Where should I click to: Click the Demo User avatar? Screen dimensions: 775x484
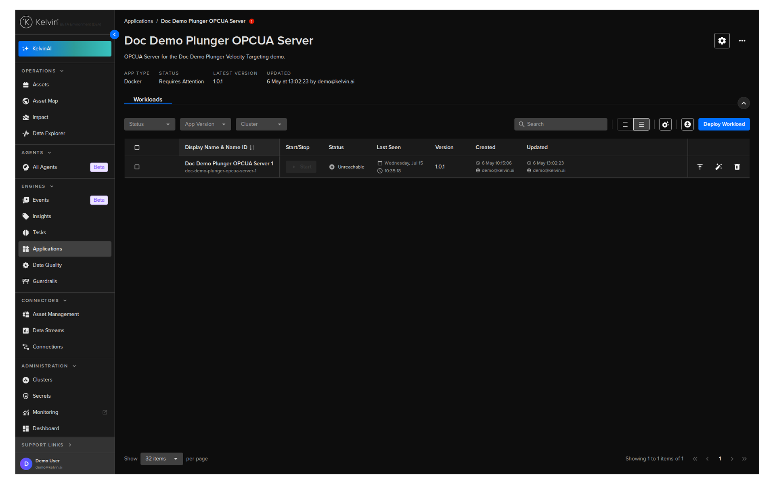26,464
